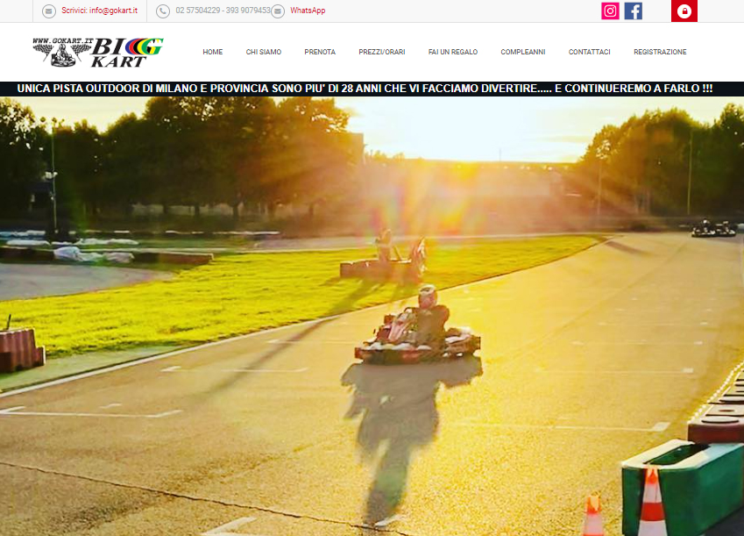Image resolution: width=744 pixels, height=536 pixels.
Task: Open the CHI SIAMO menu item
Action: tap(264, 52)
